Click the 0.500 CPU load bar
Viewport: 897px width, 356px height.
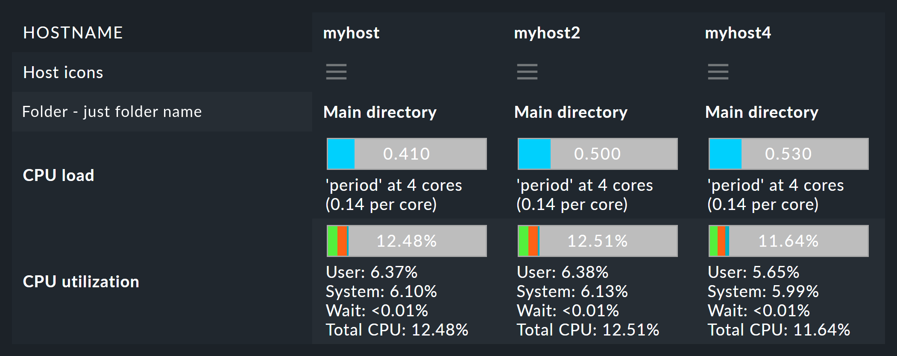coord(598,154)
